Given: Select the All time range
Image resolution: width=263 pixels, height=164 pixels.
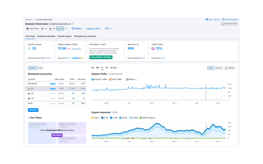Looking at the screenshot, I should click(113, 68).
